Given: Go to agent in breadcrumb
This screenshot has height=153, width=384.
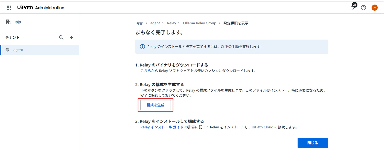Looking at the screenshot, I should 155,23.
